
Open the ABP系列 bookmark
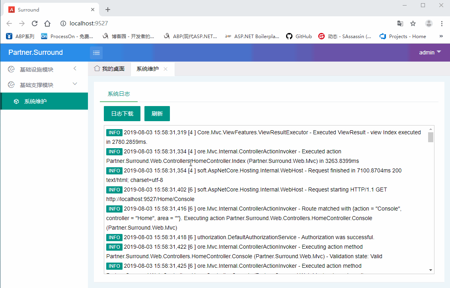pos(20,37)
